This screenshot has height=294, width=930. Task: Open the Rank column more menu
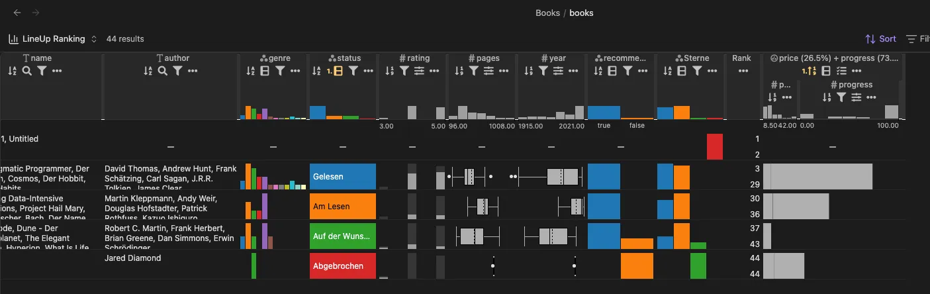pyautogui.click(x=742, y=71)
